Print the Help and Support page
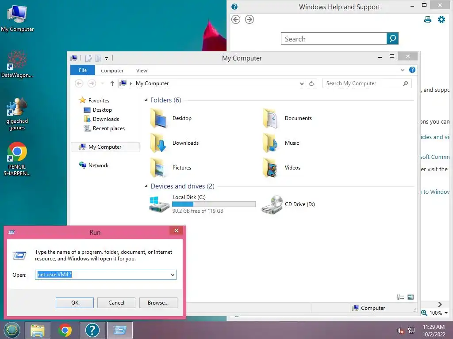Viewport: 453px width, 339px height. [428, 19]
